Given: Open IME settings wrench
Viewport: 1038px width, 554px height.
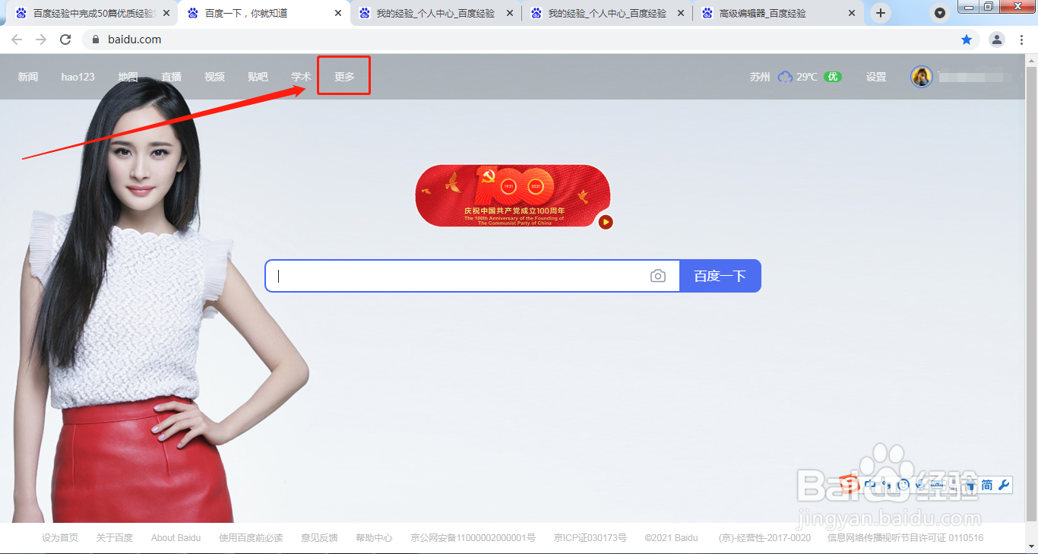Looking at the screenshot, I should pyautogui.click(x=1004, y=485).
